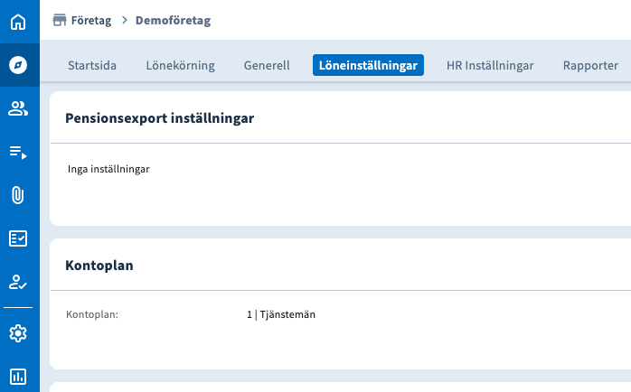
Task: Open the people group icon in sidebar
Action: [x=18, y=108]
